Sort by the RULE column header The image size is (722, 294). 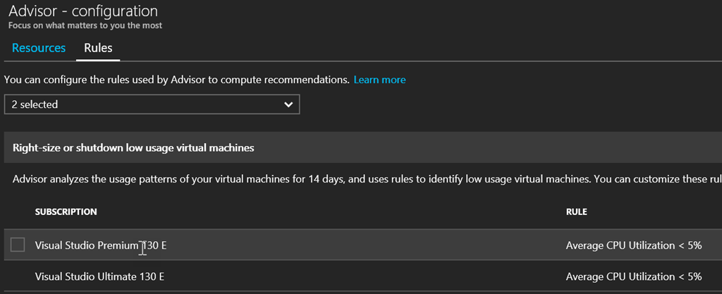click(x=576, y=212)
